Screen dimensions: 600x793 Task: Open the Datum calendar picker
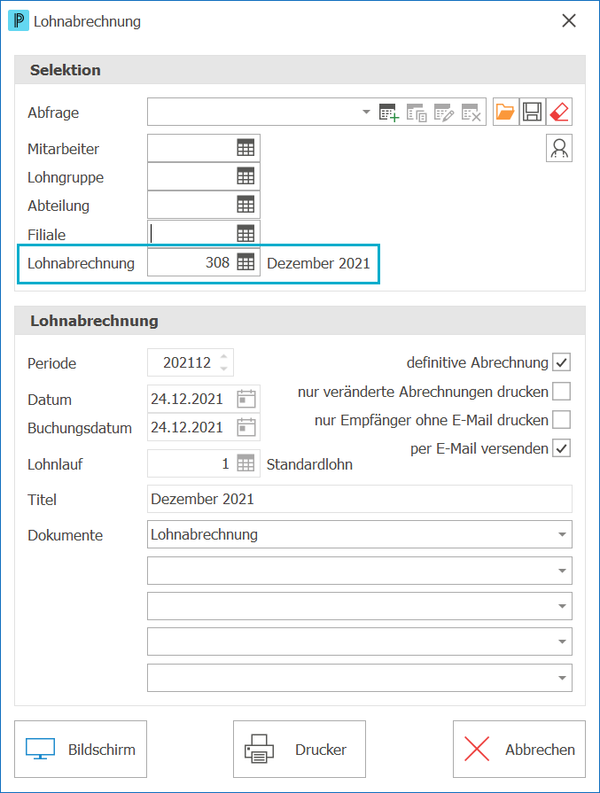click(246, 399)
